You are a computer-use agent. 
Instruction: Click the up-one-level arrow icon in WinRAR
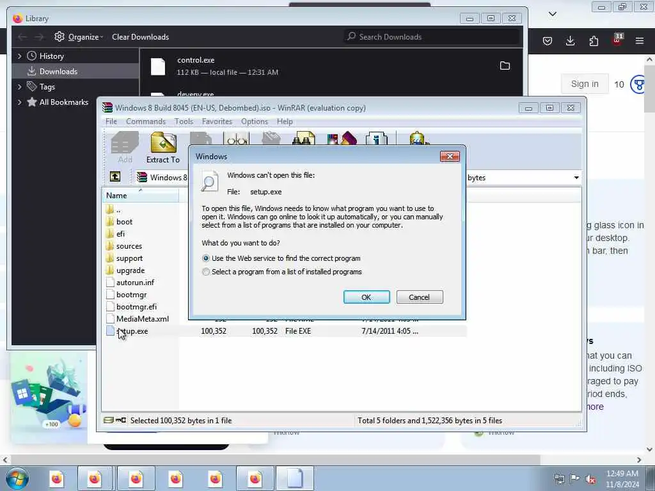(115, 176)
